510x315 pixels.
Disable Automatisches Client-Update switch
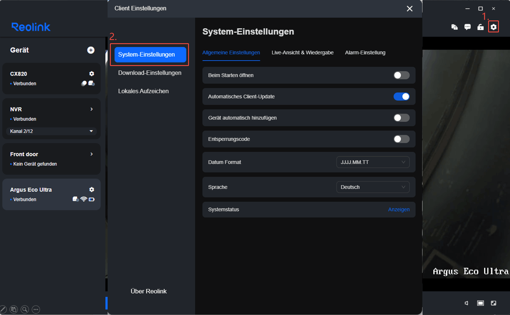(x=401, y=96)
